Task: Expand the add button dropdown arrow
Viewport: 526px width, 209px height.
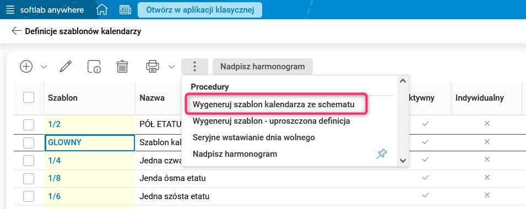Action: coord(44,67)
